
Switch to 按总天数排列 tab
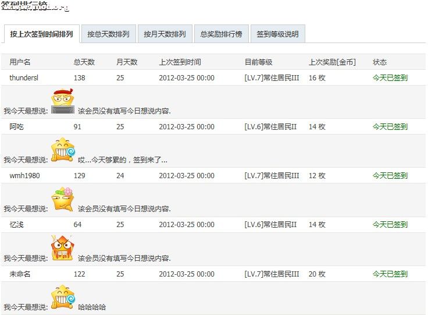pos(108,34)
